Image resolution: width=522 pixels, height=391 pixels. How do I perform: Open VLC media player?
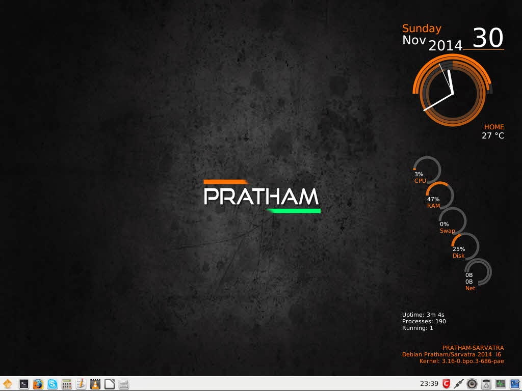95,384
